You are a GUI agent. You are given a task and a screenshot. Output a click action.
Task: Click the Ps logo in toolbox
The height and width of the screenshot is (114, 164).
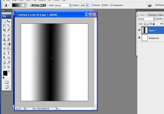[7, 16]
